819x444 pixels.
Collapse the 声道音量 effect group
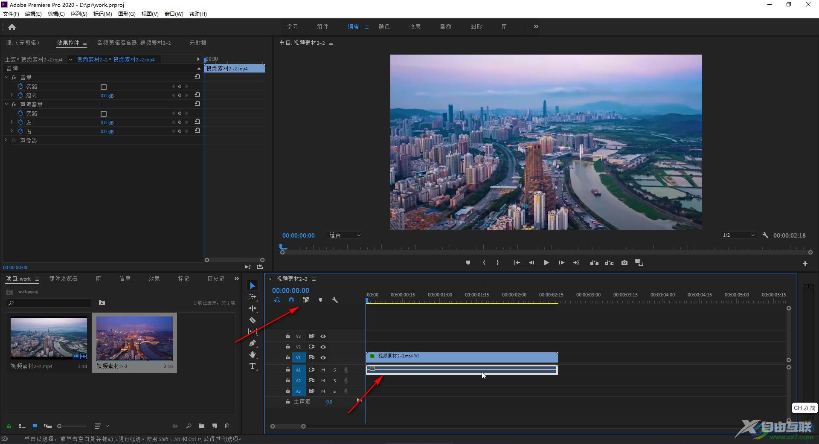6,104
